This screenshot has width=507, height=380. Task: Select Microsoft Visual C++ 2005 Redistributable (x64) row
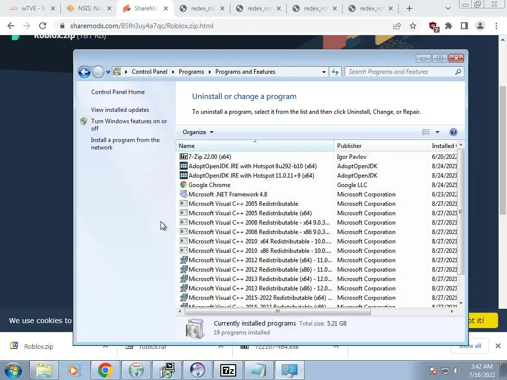pos(317,213)
